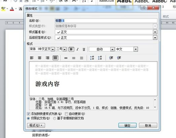Confirm with the 确定 button
The height and width of the screenshot is (138, 176).
(x=127, y=125)
